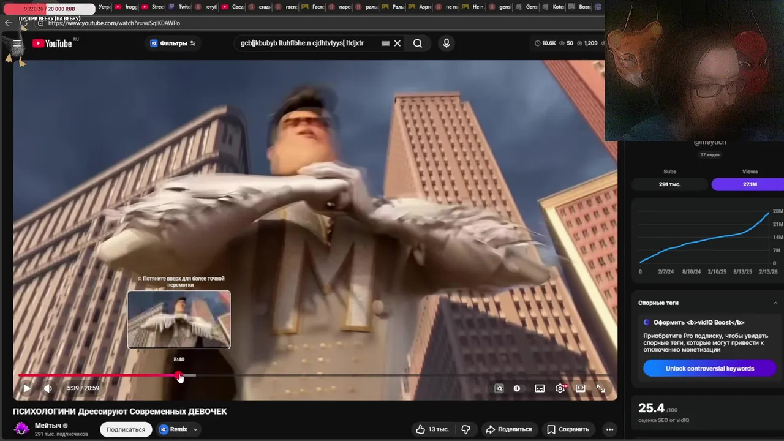The width and height of the screenshot is (784, 441).
Task: Click the 25.4 SEO score value
Action: [651, 408]
